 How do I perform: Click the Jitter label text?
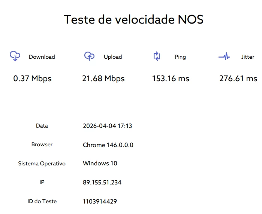(x=248, y=57)
